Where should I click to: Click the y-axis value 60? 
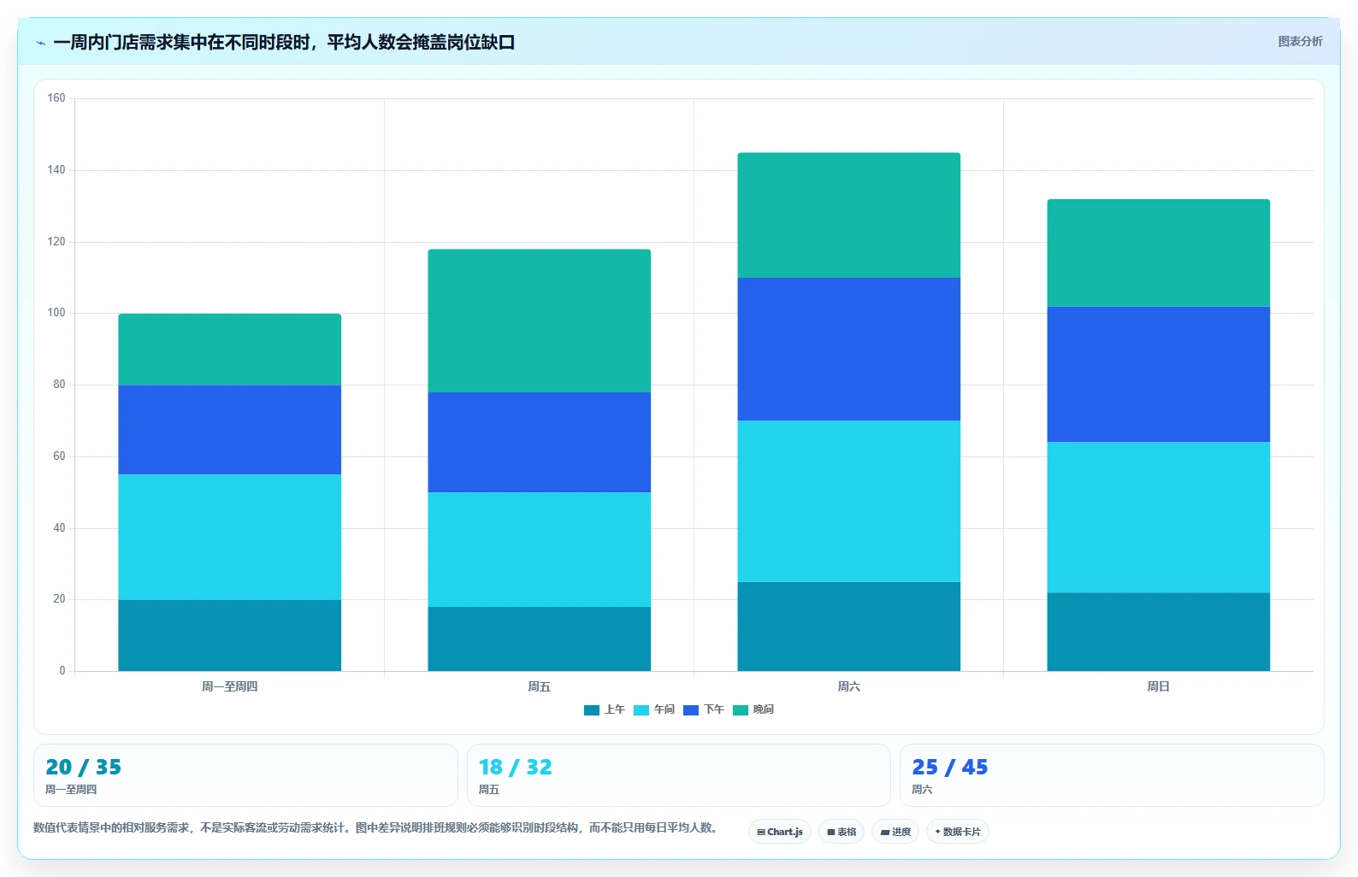point(59,456)
